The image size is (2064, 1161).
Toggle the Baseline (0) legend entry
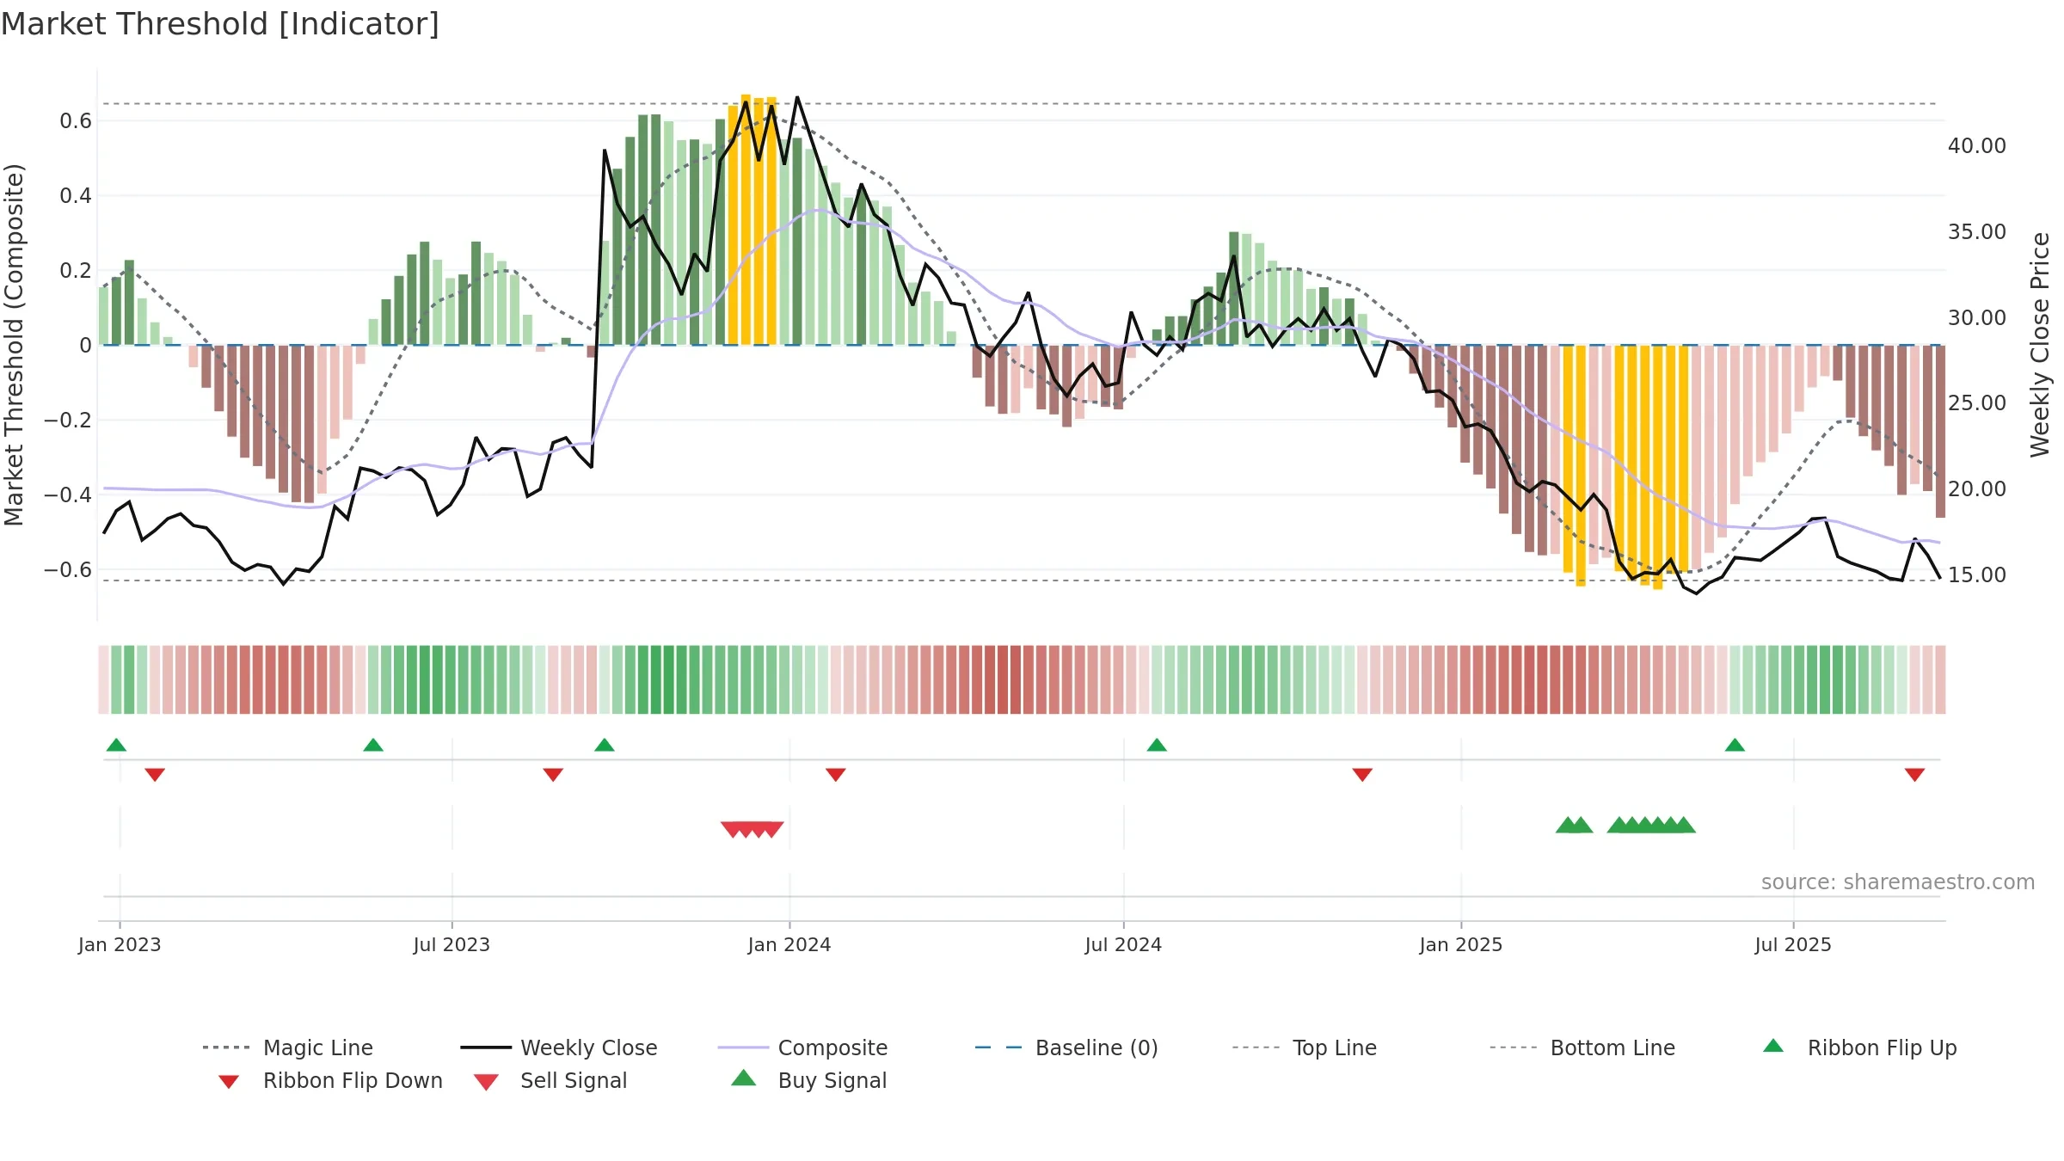tap(1066, 1047)
